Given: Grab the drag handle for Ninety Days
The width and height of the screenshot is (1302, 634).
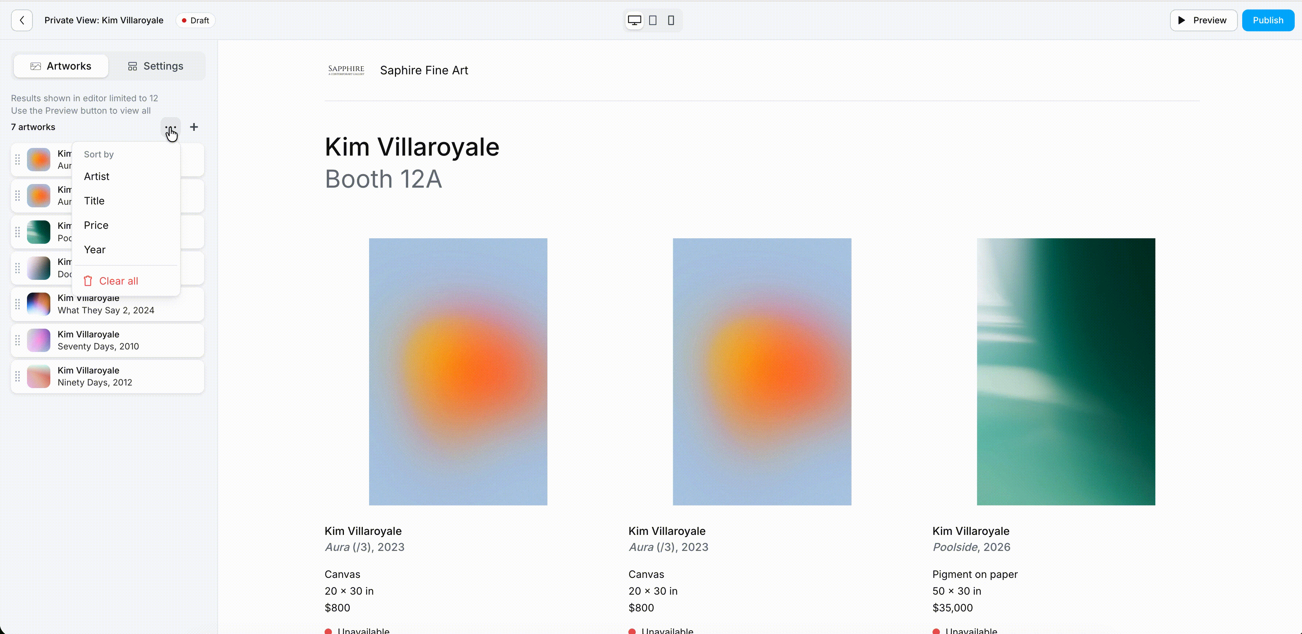Looking at the screenshot, I should click(x=18, y=376).
